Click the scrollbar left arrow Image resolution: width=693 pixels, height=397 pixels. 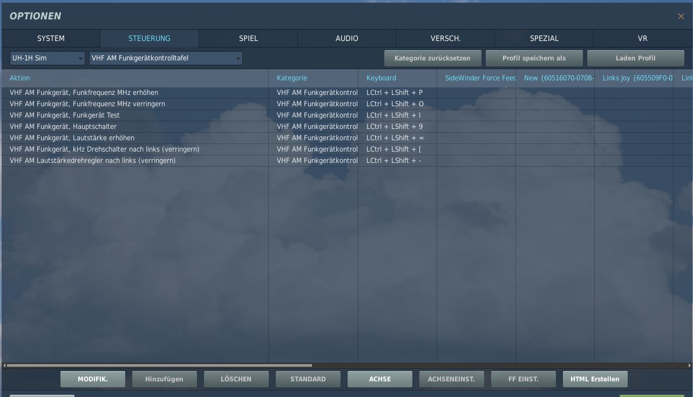4,366
